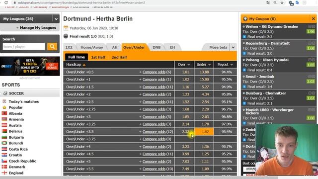Sort by Under column header
Image resolution: width=318 pixels, height=179 pixels.
click(x=204, y=65)
